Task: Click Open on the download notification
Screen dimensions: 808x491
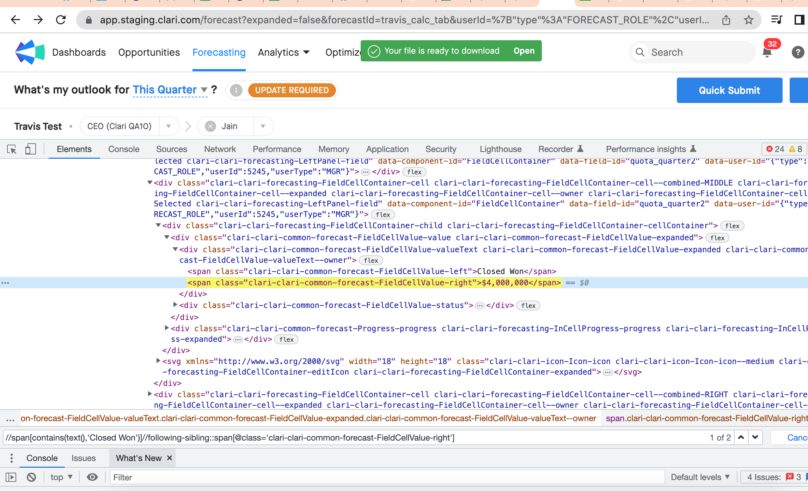Action: (524, 51)
